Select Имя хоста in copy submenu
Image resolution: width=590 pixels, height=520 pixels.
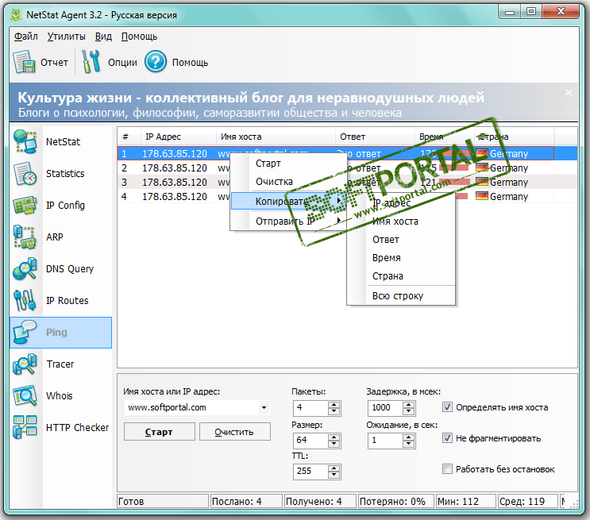[x=401, y=221]
